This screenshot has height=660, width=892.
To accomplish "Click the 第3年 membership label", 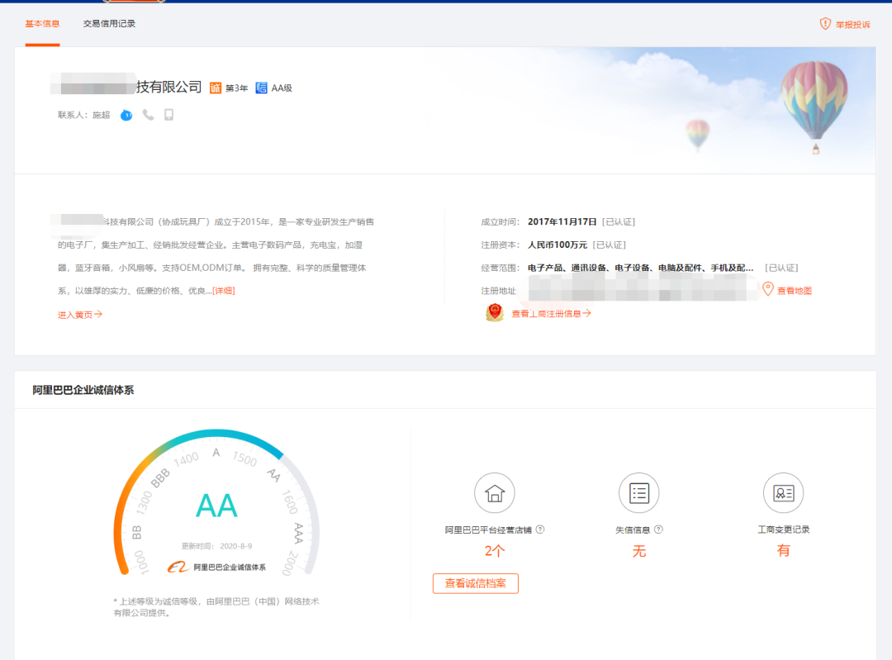I will pos(237,88).
